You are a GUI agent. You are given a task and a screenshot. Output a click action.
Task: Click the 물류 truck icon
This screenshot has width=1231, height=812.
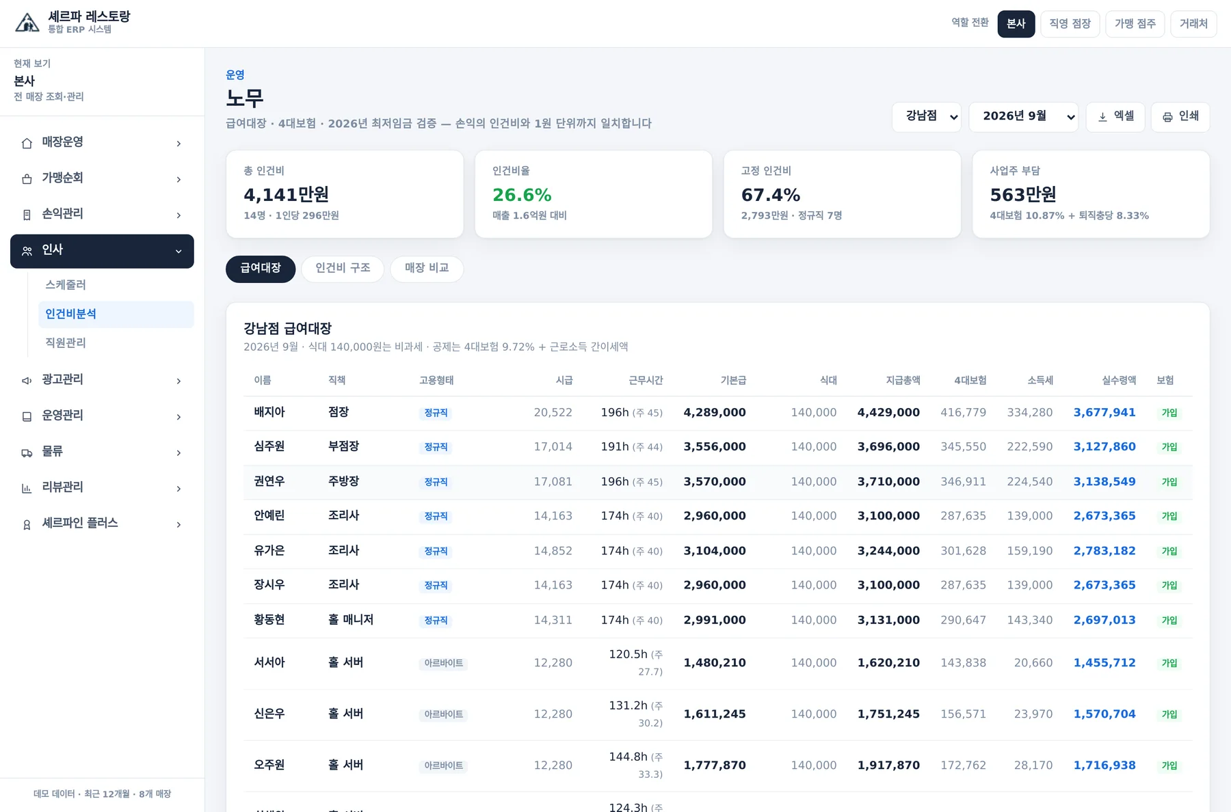(27, 452)
